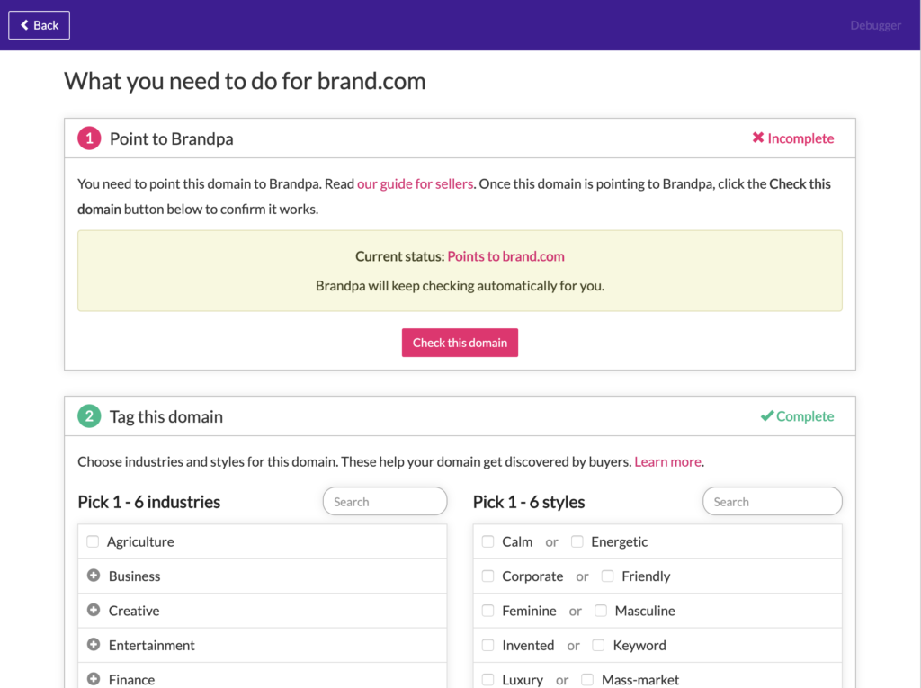This screenshot has height=688, width=921.
Task: Click the step 1 number badge
Action: (89, 138)
